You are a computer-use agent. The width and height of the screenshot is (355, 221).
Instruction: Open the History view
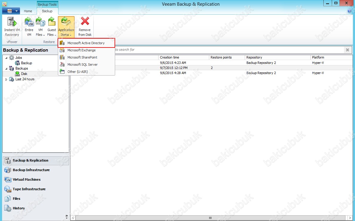[36, 208]
